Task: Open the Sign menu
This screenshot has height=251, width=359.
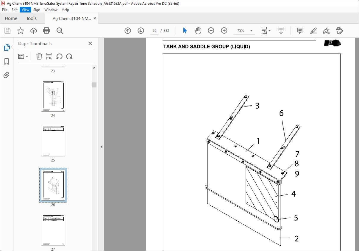Action: tap(37, 10)
